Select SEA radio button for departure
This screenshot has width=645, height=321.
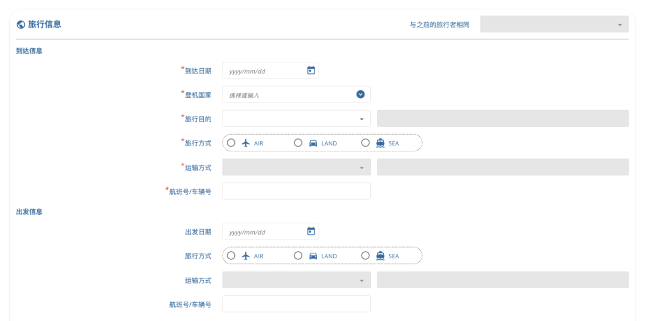pos(365,256)
